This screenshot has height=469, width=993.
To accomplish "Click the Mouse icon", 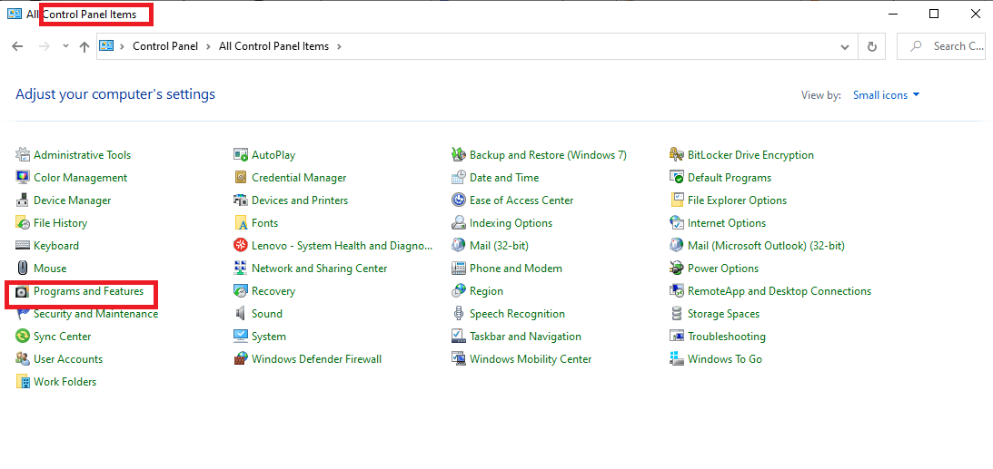I will tap(23, 269).
